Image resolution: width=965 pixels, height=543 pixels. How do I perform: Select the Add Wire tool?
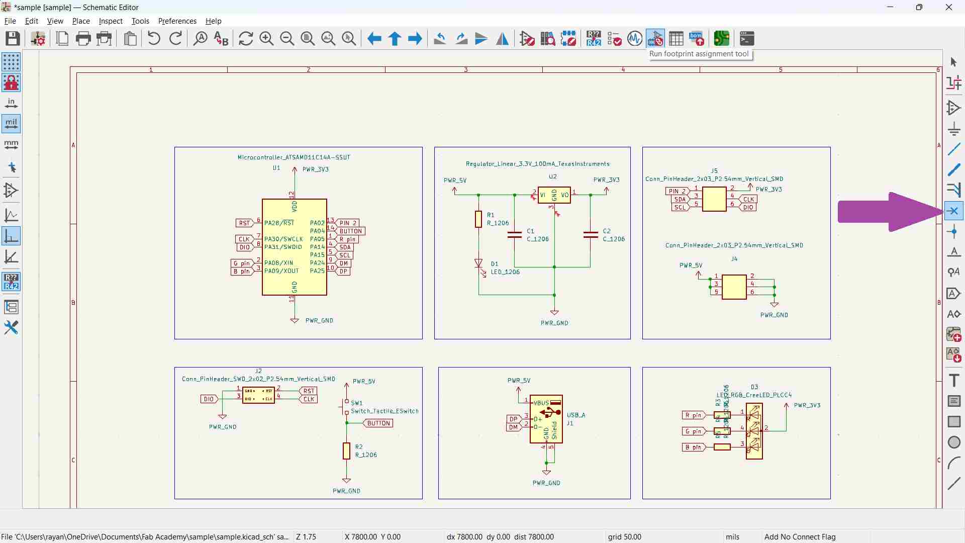pyautogui.click(x=953, y=149)
